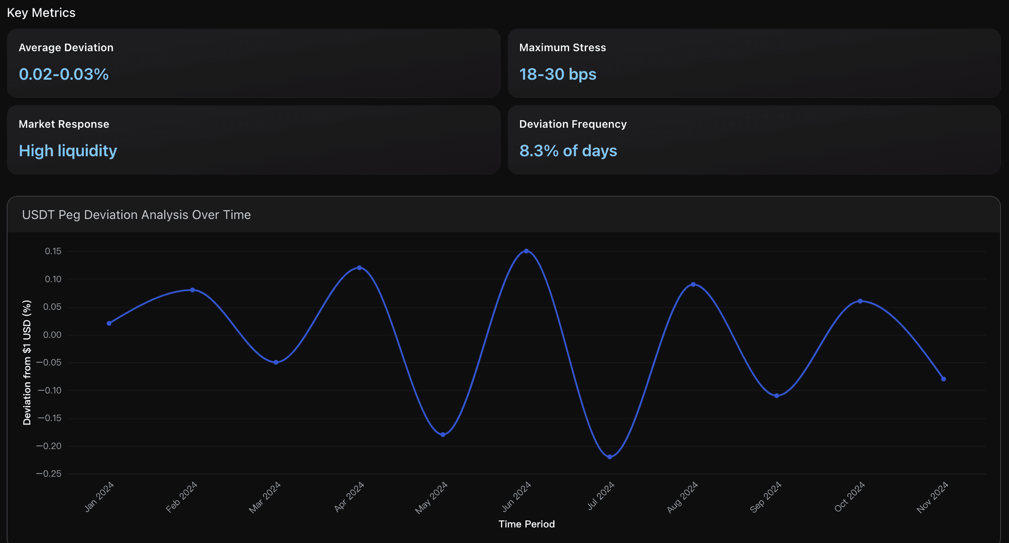The height and width of the screenshot is (543, 1009).
Task: Click the −0.20 y-axis tick label
Action: [49, 446]
